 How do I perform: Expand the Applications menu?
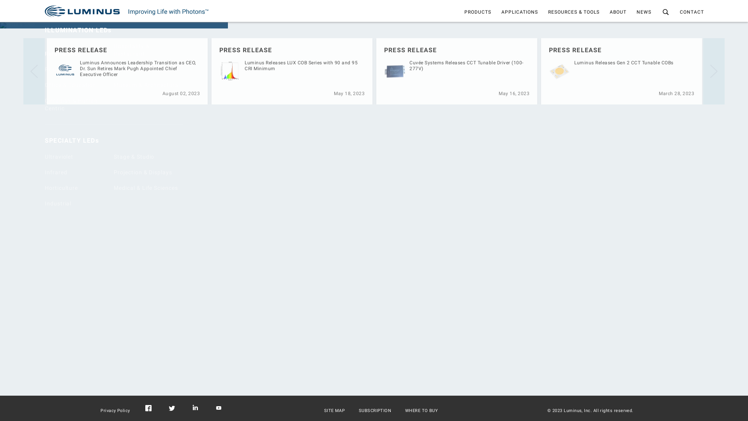coord(519,12)
